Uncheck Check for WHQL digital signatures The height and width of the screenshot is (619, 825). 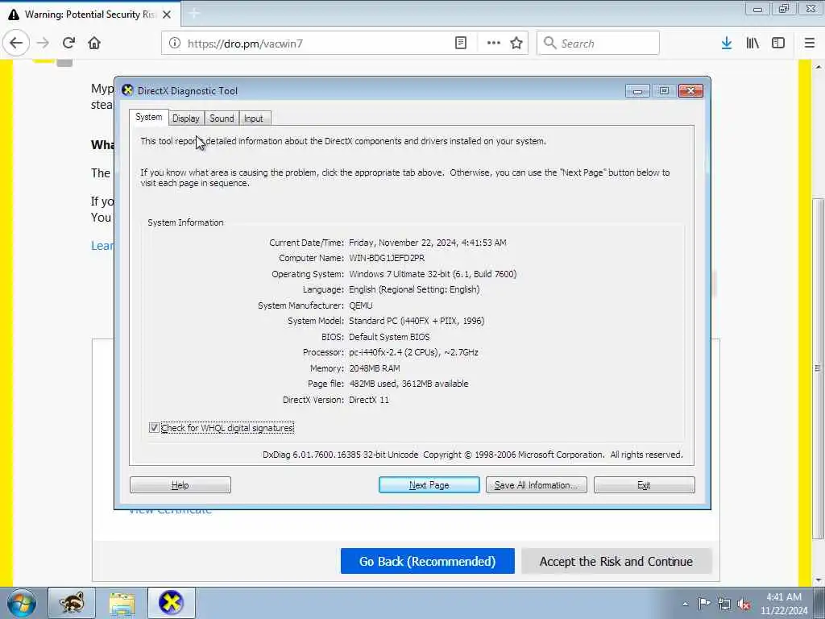154,428
